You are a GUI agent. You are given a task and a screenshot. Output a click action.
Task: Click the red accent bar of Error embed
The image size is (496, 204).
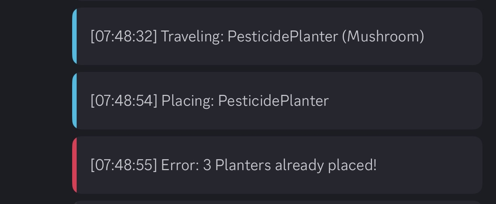click(x=74, y=165)
